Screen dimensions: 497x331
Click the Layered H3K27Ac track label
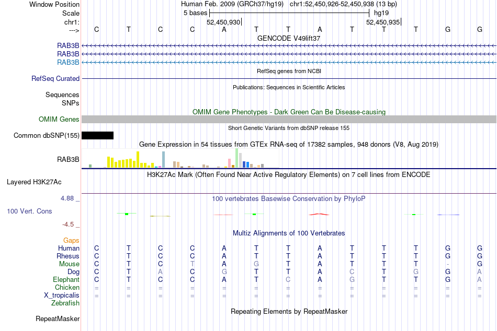(x=34, y=182)
